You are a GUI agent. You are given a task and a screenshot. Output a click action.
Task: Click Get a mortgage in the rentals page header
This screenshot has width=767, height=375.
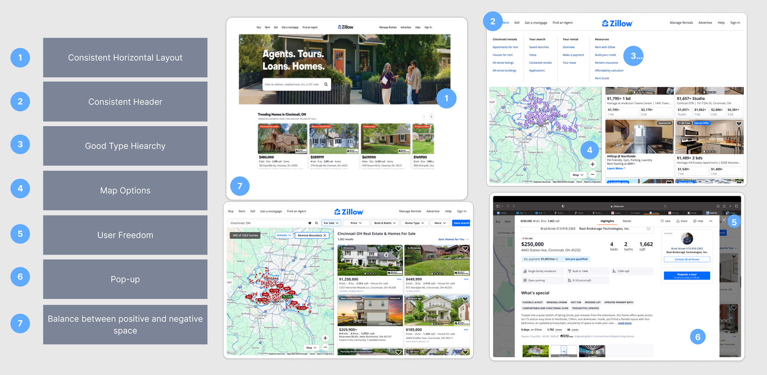point(536,23)
